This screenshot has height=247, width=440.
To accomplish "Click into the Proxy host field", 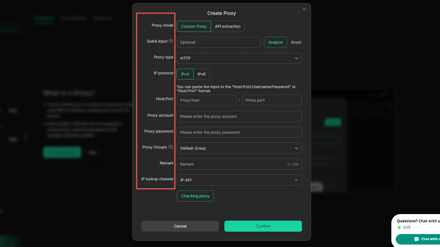I will tap(206, 100).
